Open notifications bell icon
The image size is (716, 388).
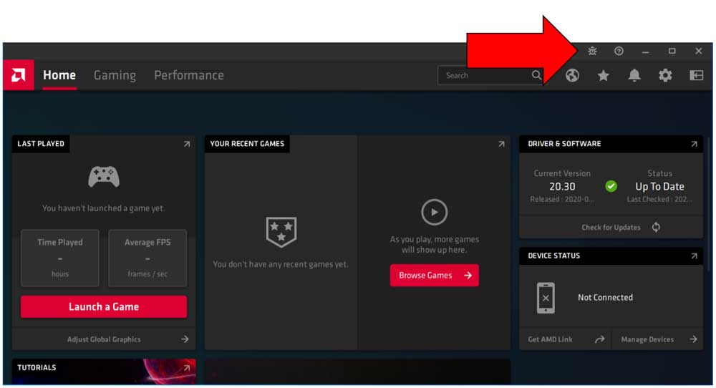coord(634,75)
